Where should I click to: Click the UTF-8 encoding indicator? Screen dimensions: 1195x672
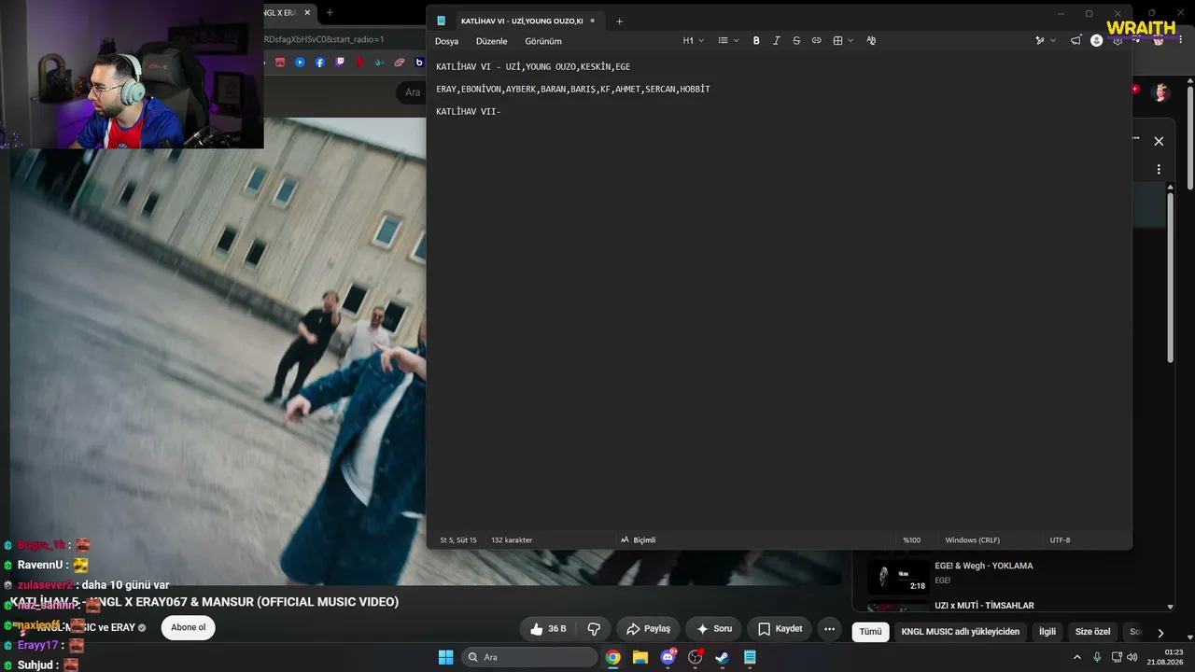coord(1060,540)
